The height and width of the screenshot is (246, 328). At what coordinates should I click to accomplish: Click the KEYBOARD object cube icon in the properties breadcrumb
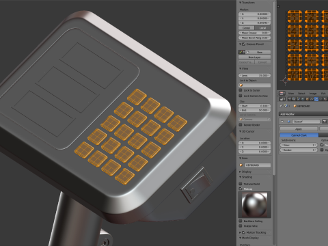(x=295, y=106)
